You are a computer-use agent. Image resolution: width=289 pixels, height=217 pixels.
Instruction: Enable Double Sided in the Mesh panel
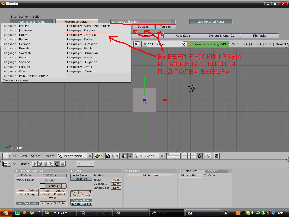pyautogui.click(x=81, y=200)
